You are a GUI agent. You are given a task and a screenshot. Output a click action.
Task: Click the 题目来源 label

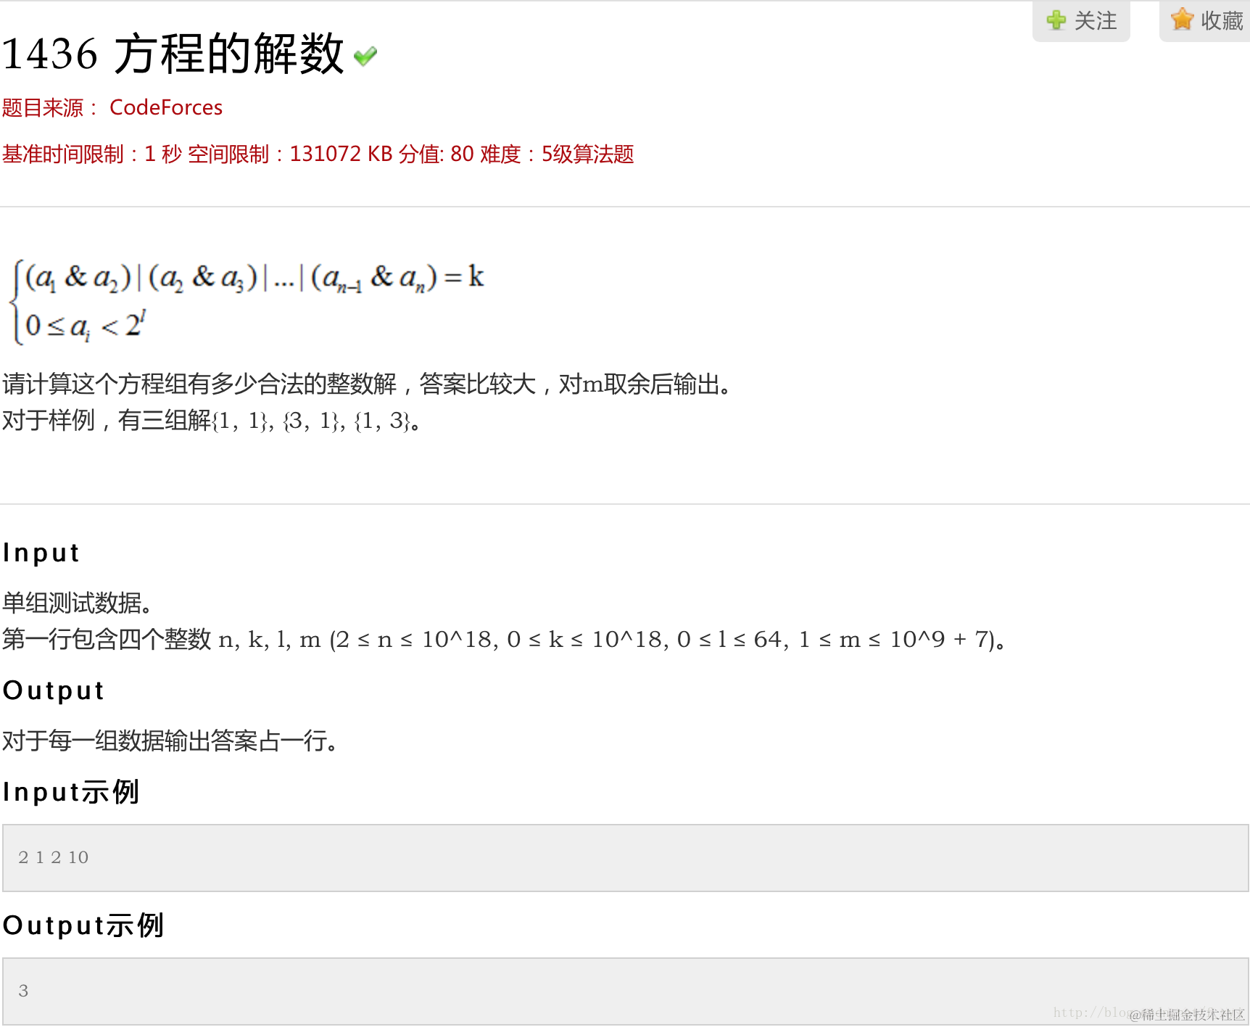(x=49, y=108)
